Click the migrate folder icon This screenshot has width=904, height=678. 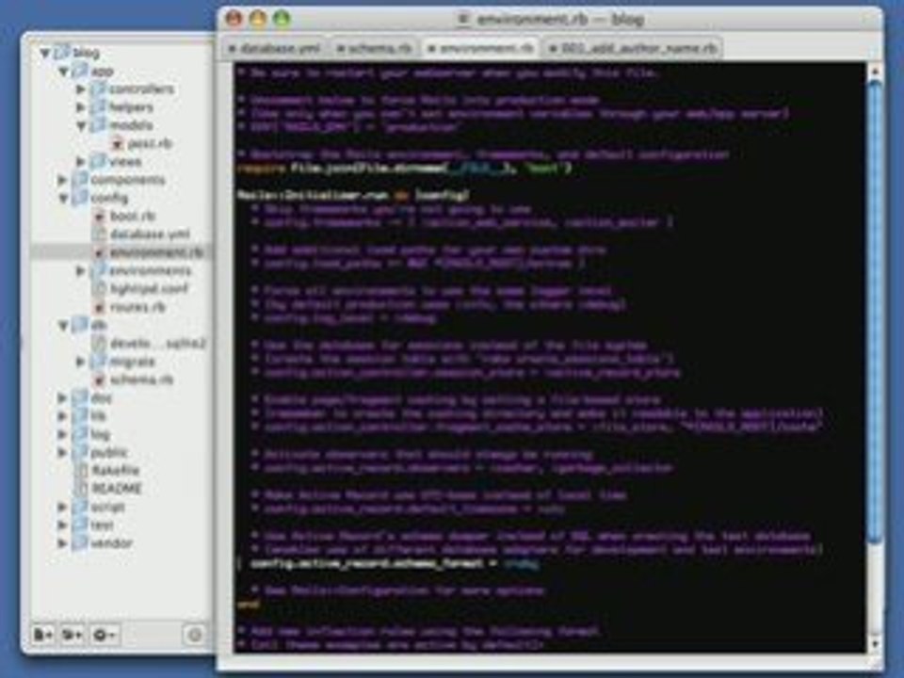pos(99,362)
